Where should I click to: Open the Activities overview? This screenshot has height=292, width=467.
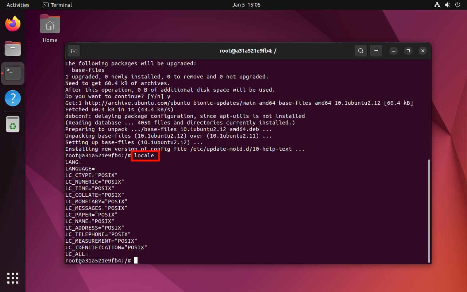pyautogui.click(x=18, y=5)
